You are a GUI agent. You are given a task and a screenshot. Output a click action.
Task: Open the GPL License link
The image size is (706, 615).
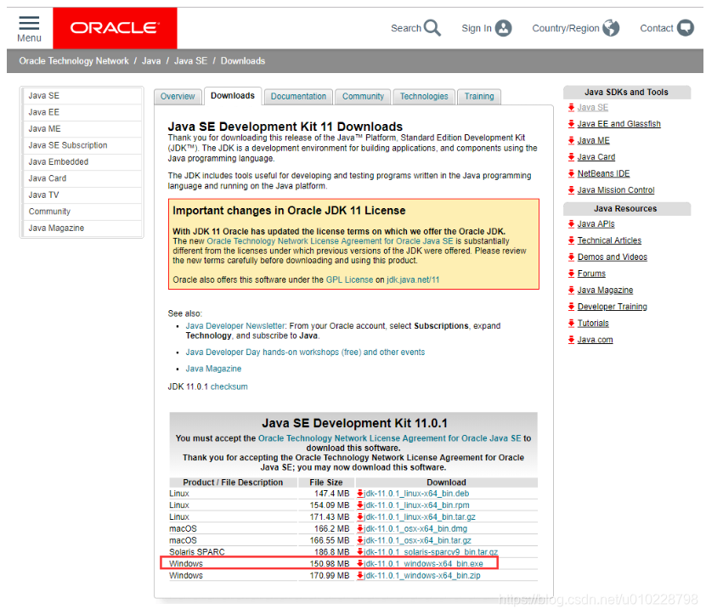tap(349, 279)
